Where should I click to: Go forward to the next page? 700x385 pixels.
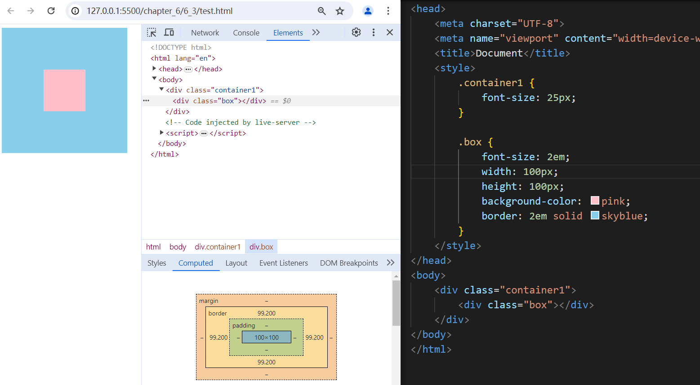pos(31,11)
